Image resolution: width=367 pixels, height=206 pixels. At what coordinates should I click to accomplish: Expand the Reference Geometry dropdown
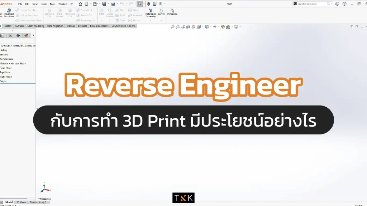[x=151, y=21]
